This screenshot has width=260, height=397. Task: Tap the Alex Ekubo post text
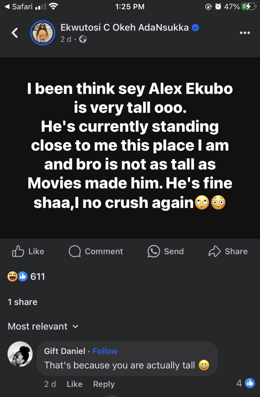[130, 145]
